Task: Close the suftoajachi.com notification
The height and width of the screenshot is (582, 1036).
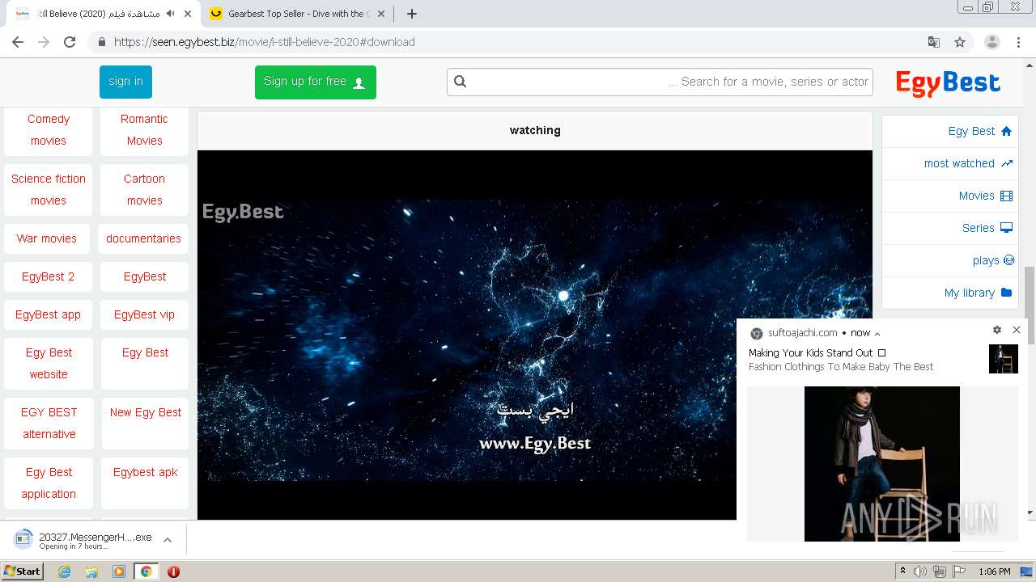Action: tap(1017, 330)
